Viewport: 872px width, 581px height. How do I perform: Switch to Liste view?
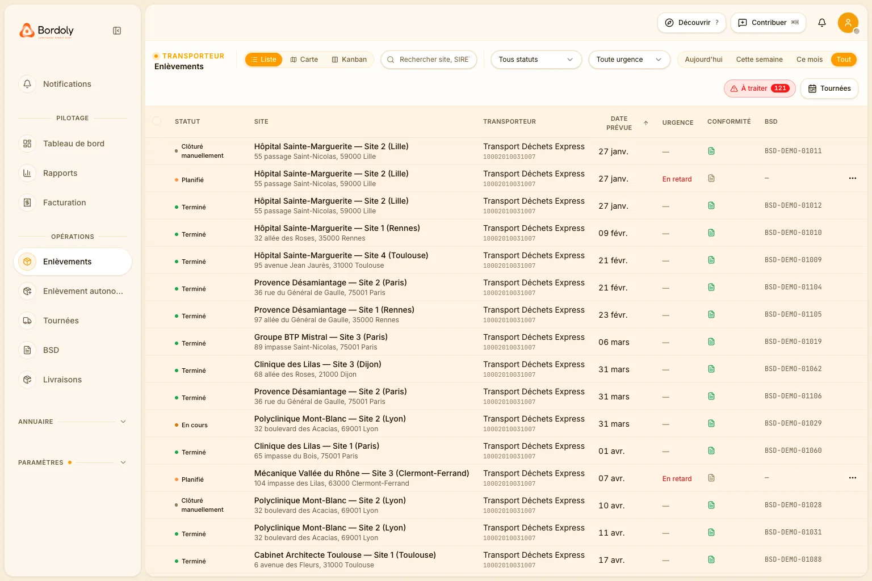click(263, 60)
